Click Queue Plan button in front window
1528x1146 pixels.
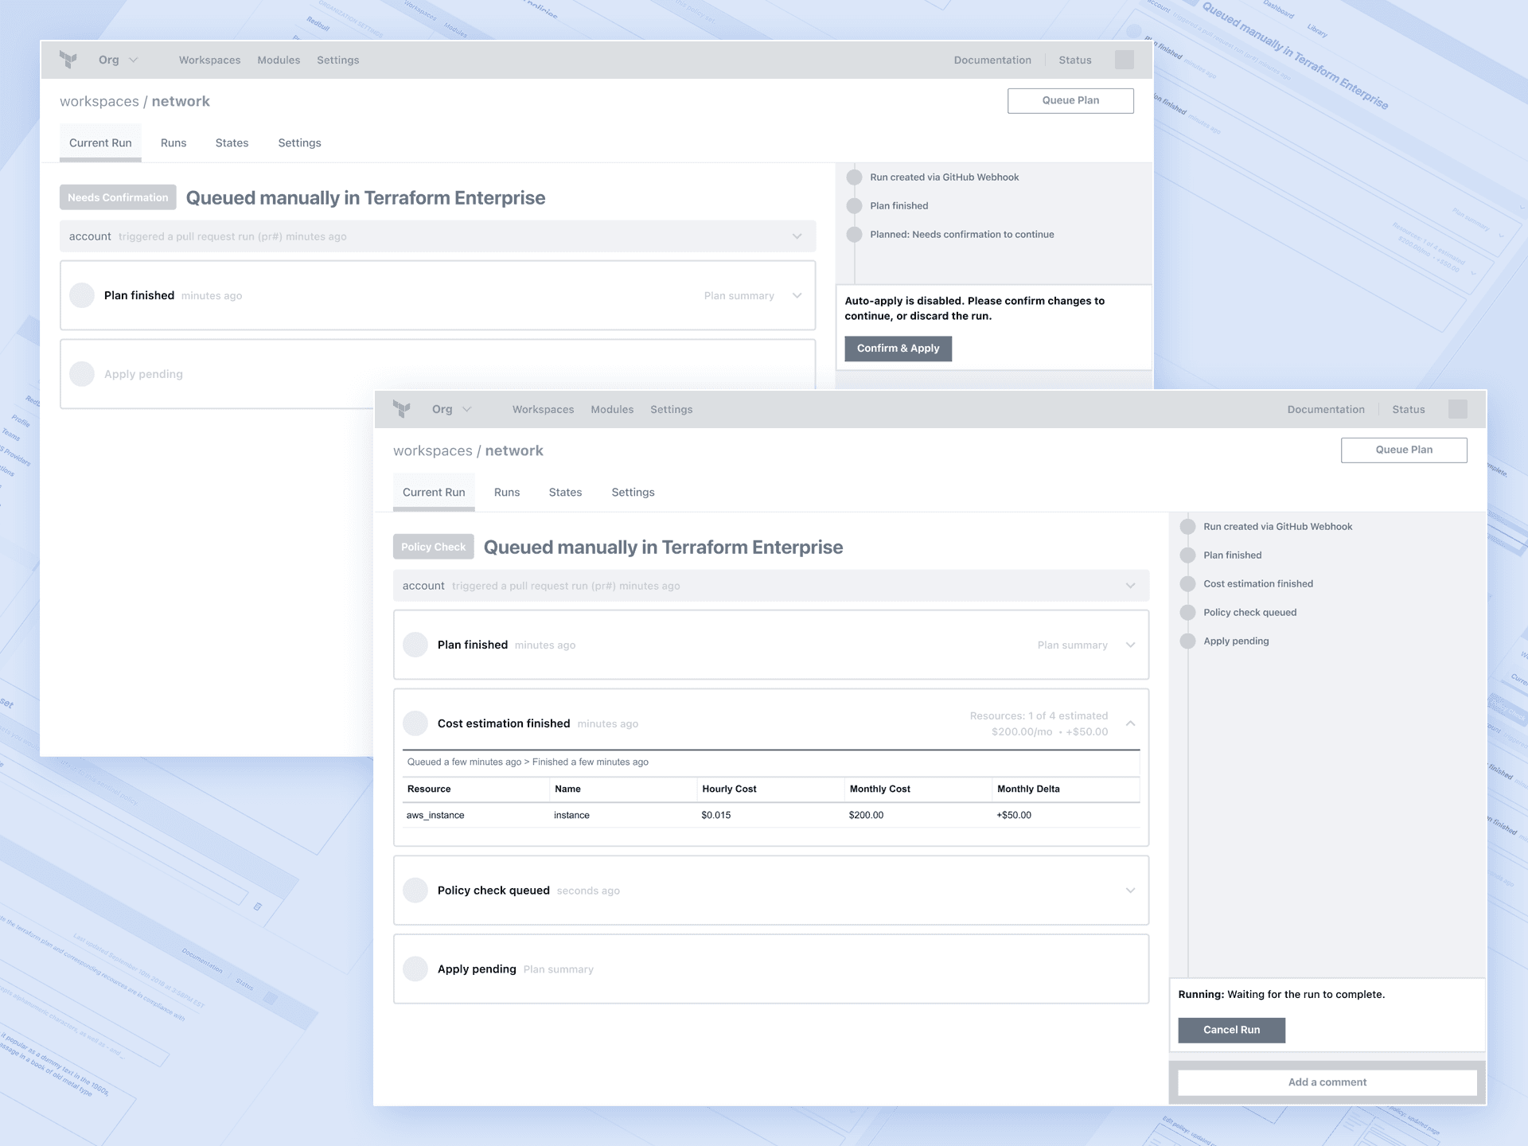(x=1404, y=450)
